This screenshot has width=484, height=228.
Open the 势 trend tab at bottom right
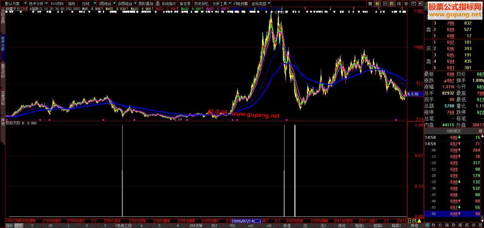(454, 225)
